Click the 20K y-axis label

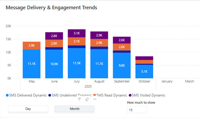[x=8, y=26]
